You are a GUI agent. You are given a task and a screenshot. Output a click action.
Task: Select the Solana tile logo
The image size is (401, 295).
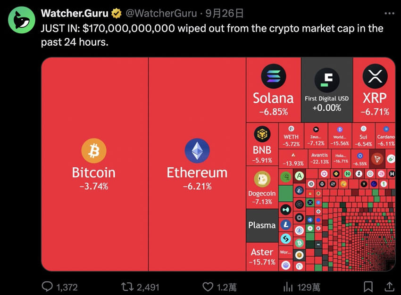coord(273,76)
